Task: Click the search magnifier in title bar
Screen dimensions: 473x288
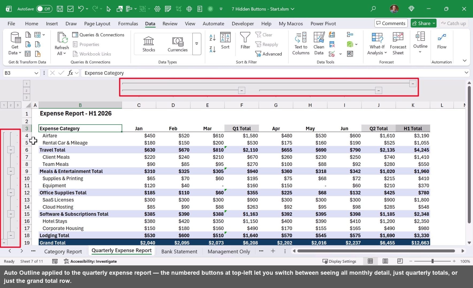Action: 373,9
